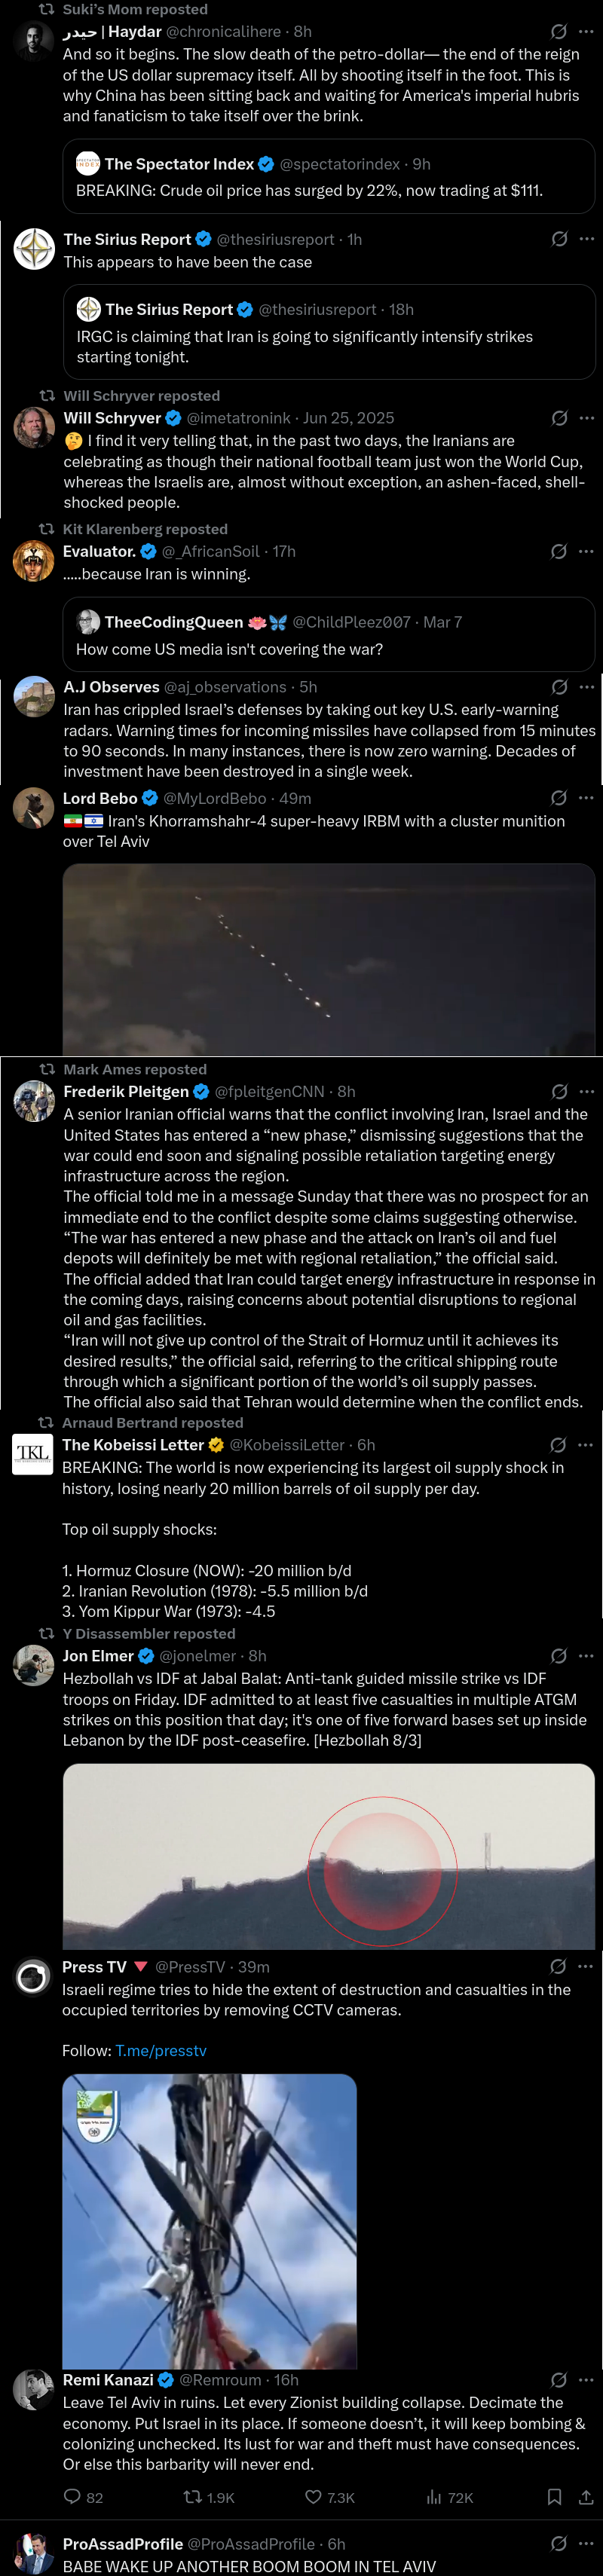Like Remi Kanazi's post
Viewport: 603px width, 2576px height.
pos(313,2496)
